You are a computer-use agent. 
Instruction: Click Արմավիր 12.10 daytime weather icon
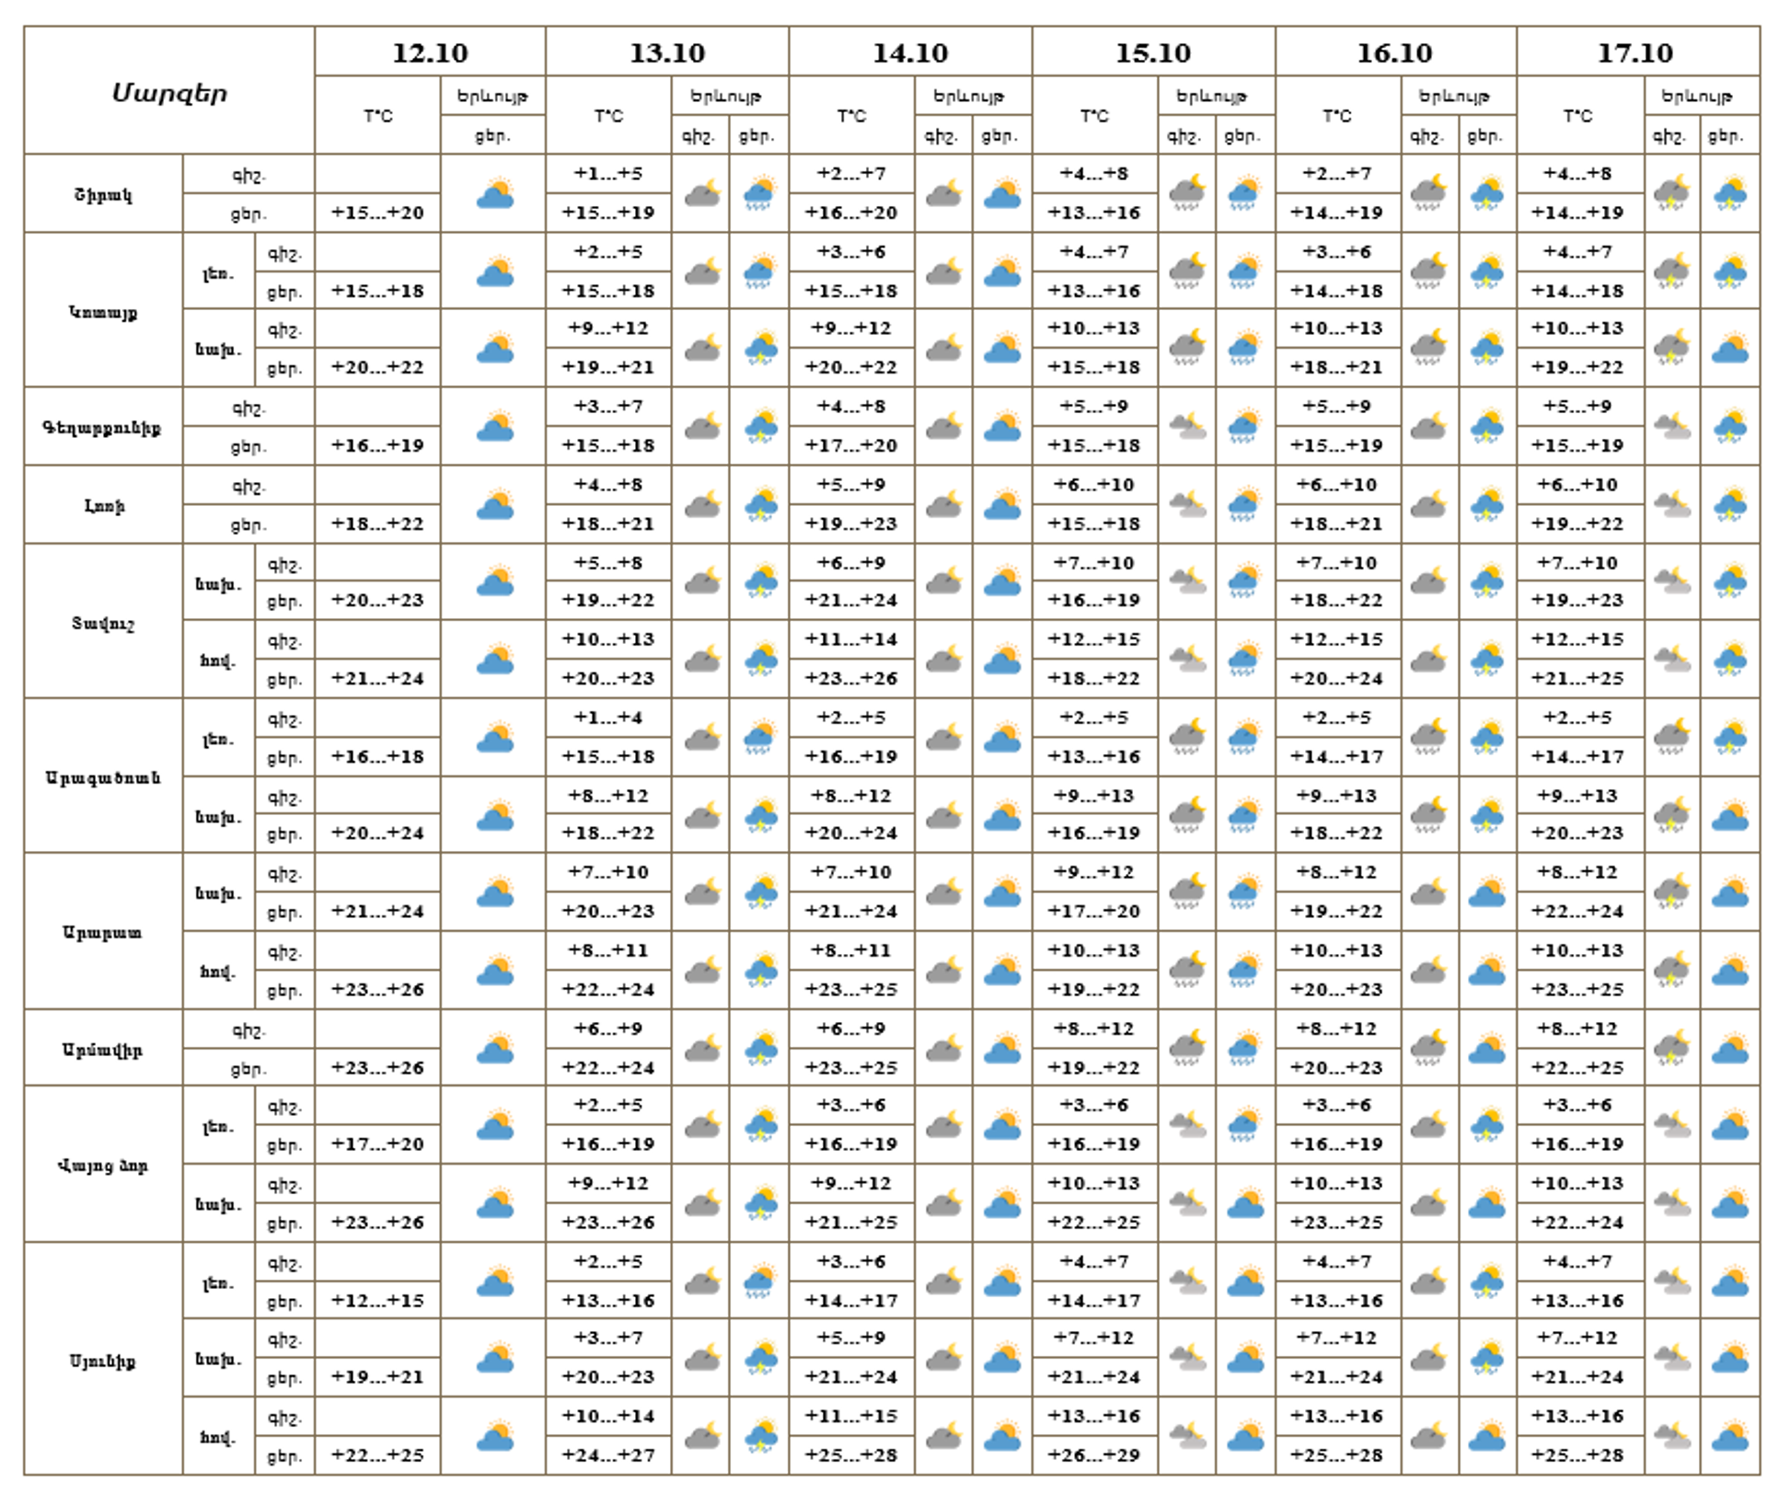[x=495, y=1049]
